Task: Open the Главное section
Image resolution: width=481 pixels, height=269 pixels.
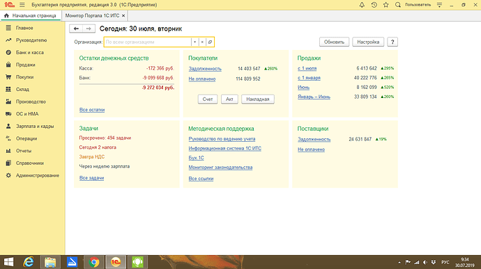Action: click(x=24, y=28)
